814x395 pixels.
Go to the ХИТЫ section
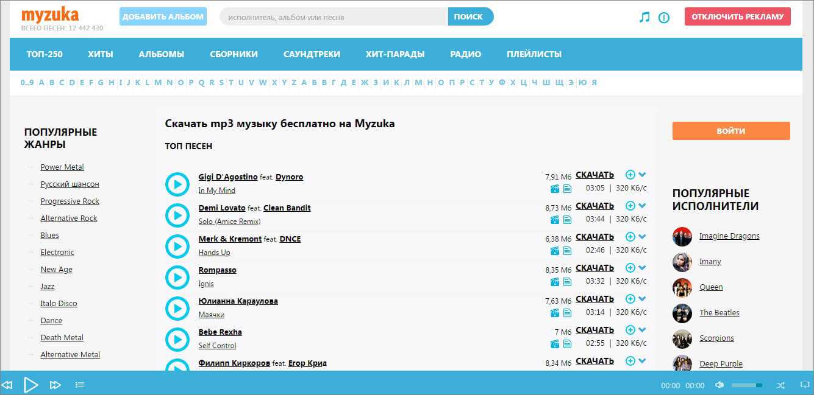(101, 54)
